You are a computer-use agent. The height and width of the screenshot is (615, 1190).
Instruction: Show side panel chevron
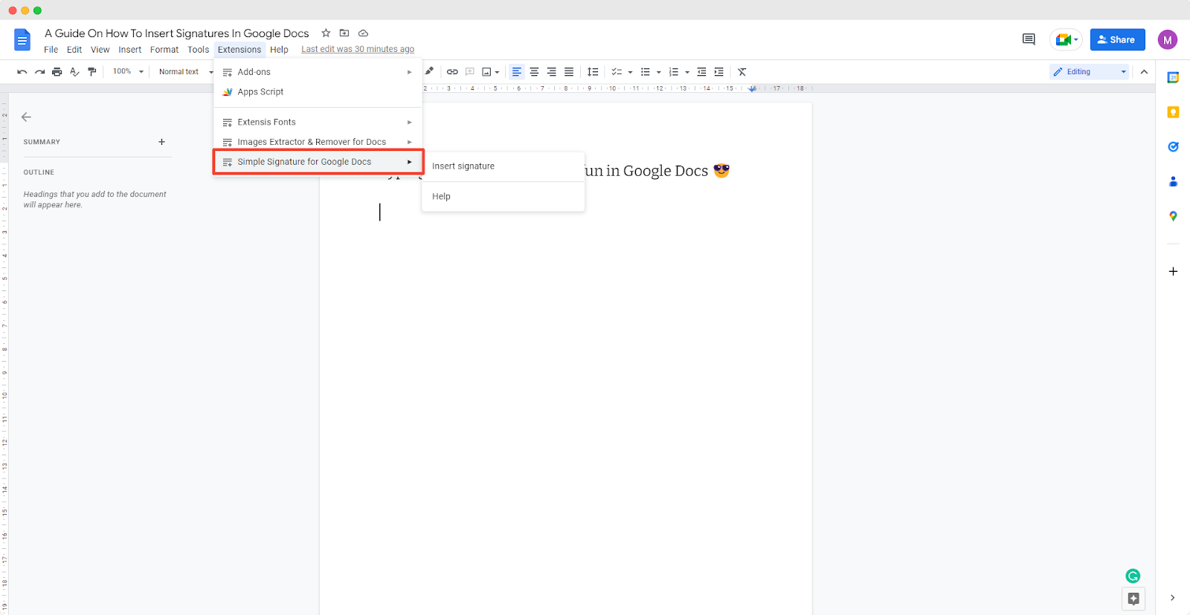click(1173, 598)
